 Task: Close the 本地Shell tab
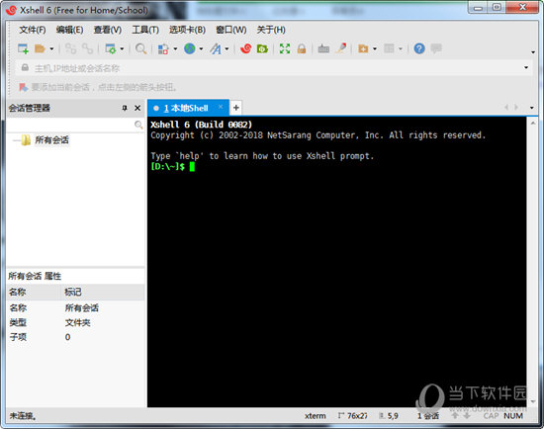tap(221, 107)
